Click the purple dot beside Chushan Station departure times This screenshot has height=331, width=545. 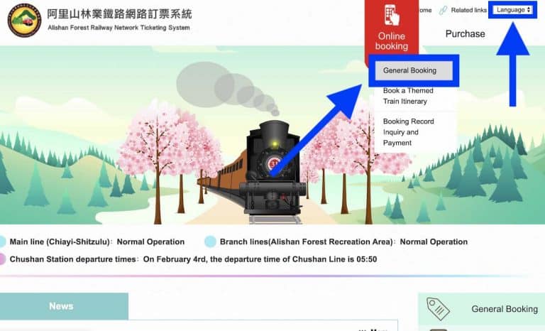click(2, 259)
